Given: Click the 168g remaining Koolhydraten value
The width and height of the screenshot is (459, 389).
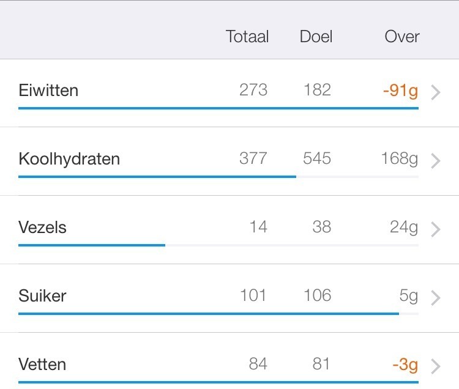Looking at the screenshot, I should coord(399,159).
